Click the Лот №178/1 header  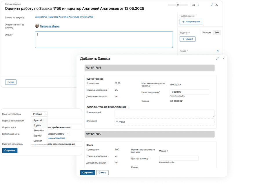coord(150,68)
